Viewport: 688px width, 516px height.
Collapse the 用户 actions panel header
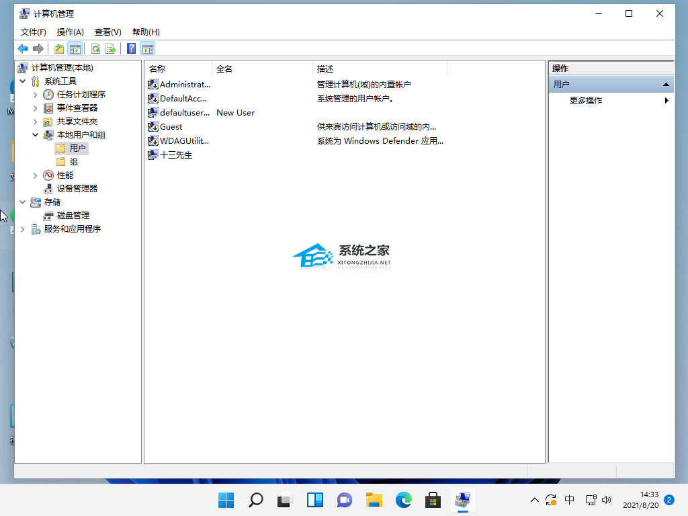point(665,84)
